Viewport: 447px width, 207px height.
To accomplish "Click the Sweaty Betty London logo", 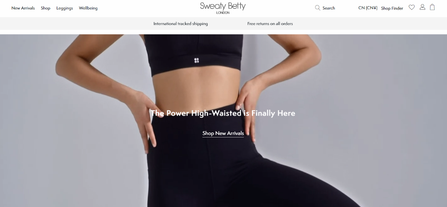I will click(223, 8).
